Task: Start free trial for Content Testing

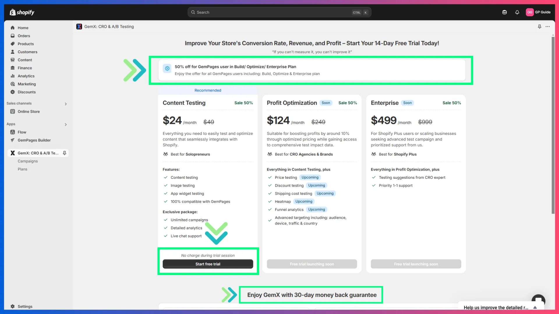Action: (x=208, y=264)
